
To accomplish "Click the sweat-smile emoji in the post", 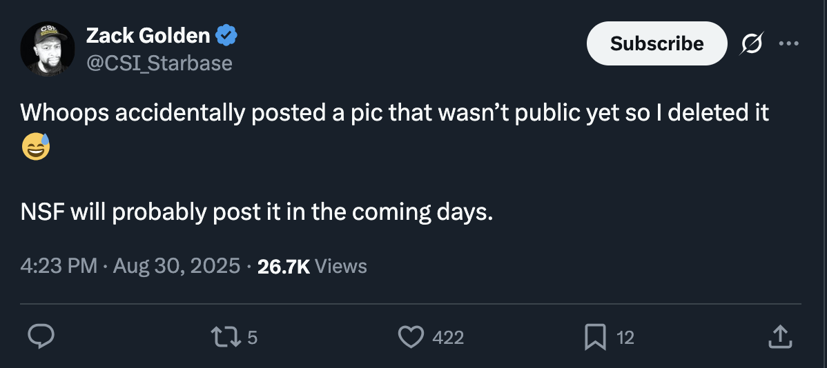I will (35, 146).
